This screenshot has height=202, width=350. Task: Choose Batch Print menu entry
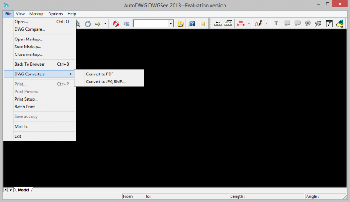[x=40, y=107]
